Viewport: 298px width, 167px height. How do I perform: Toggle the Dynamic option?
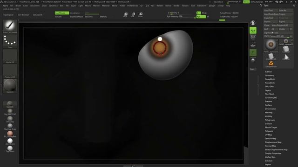tap(89, 17)
